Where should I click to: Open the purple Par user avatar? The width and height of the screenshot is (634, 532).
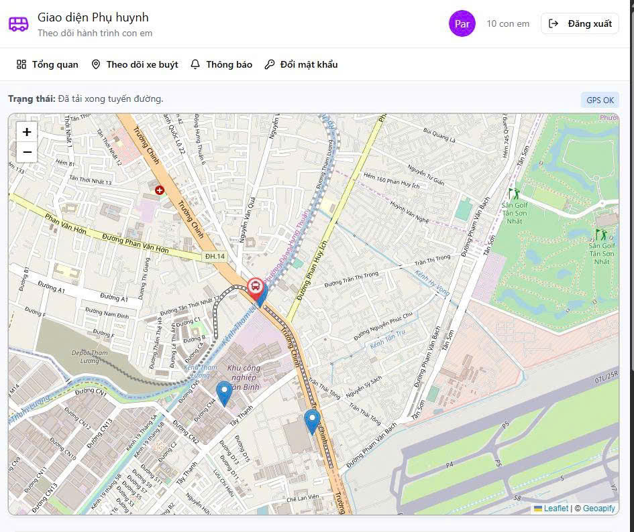(462, 24)
